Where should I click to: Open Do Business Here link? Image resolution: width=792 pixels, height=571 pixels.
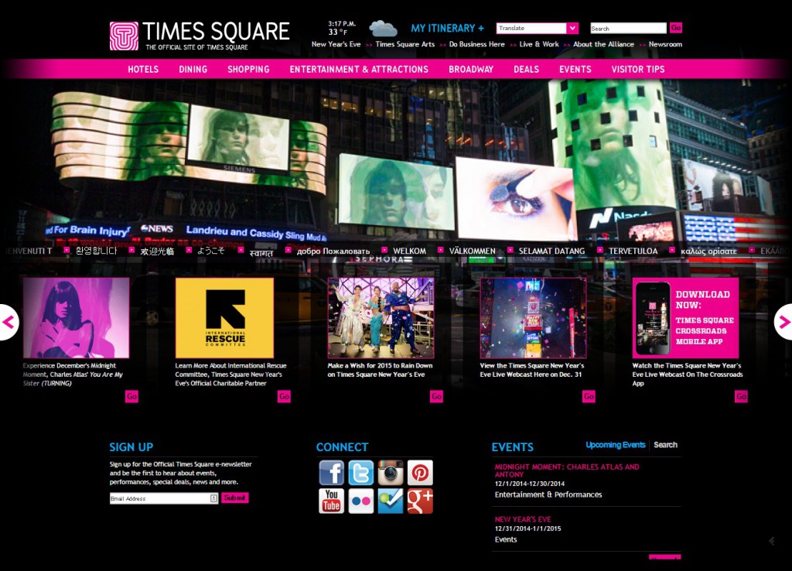click(476, 44)
